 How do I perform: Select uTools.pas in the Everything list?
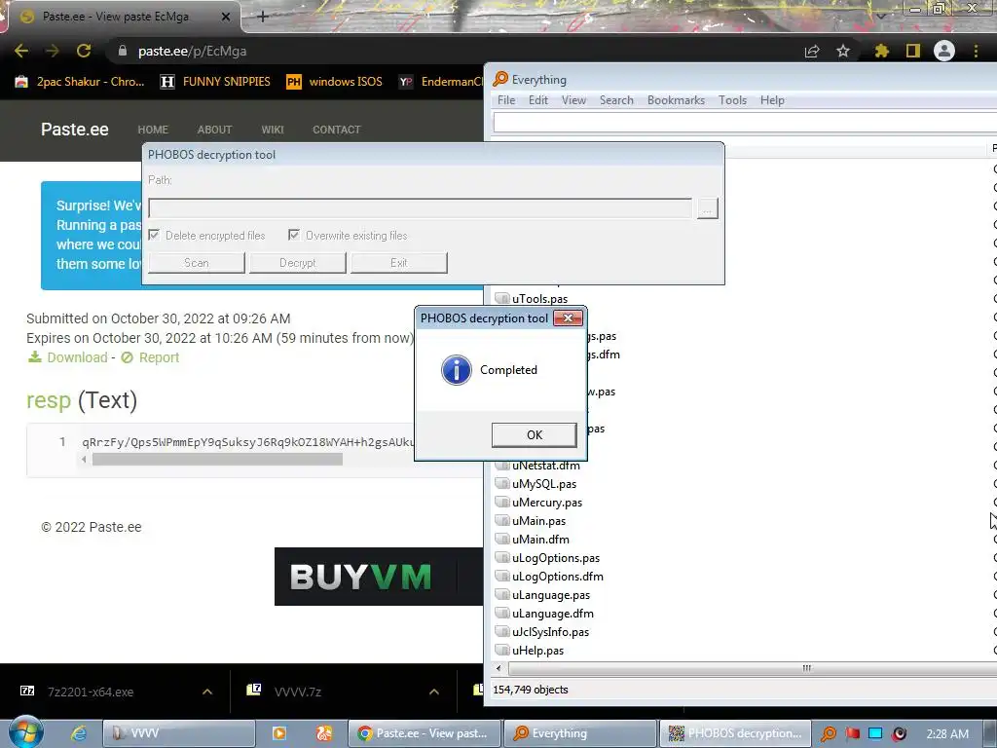[x=539, y=298]
